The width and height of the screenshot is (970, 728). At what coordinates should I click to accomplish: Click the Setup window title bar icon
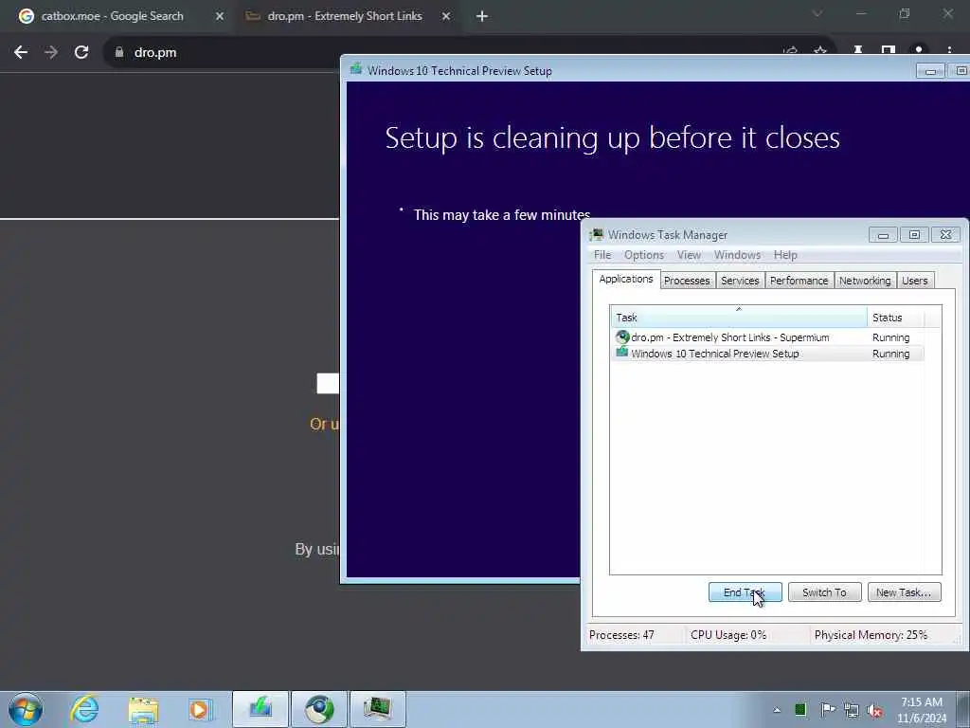click(356, 70)
